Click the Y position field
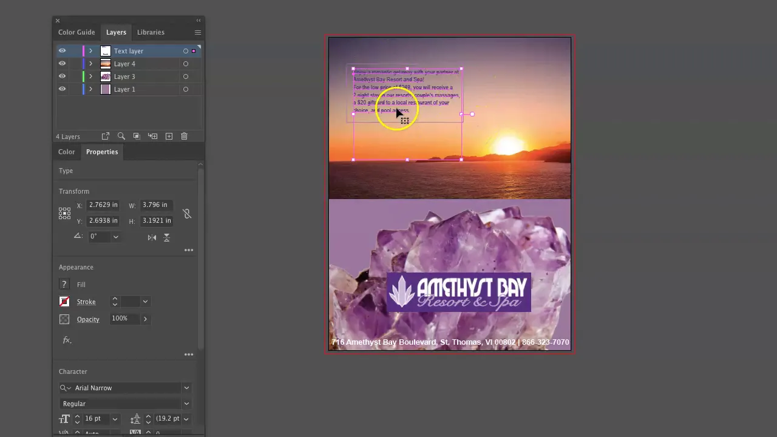Image resolution: width=777 pixels, height=437 pixels. [103, 221]
